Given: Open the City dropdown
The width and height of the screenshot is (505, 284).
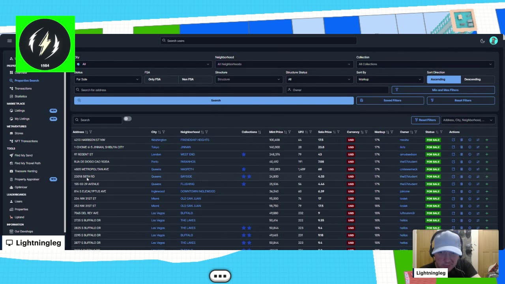Looking at the screenshot, I should [x=143, y=64].
